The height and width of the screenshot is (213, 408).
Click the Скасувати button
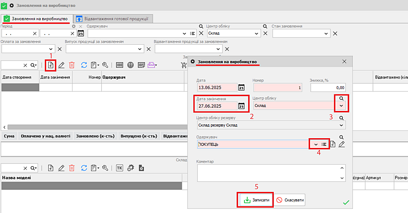click(x=290, y=200)
